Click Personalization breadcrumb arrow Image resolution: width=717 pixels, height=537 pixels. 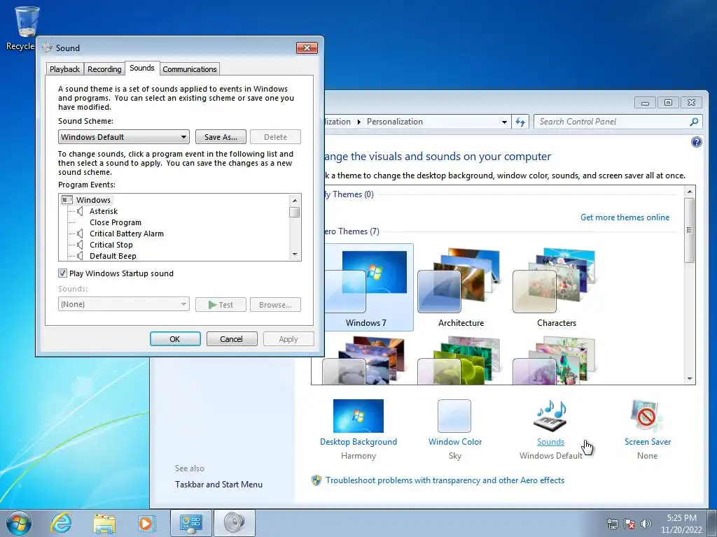click(x=359, y=122)
